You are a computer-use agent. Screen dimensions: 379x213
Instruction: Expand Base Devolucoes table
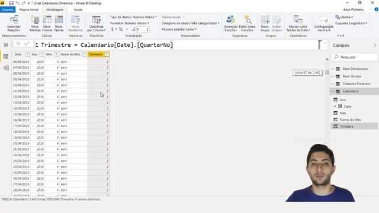pyautogui.click(x=333, y=69)
